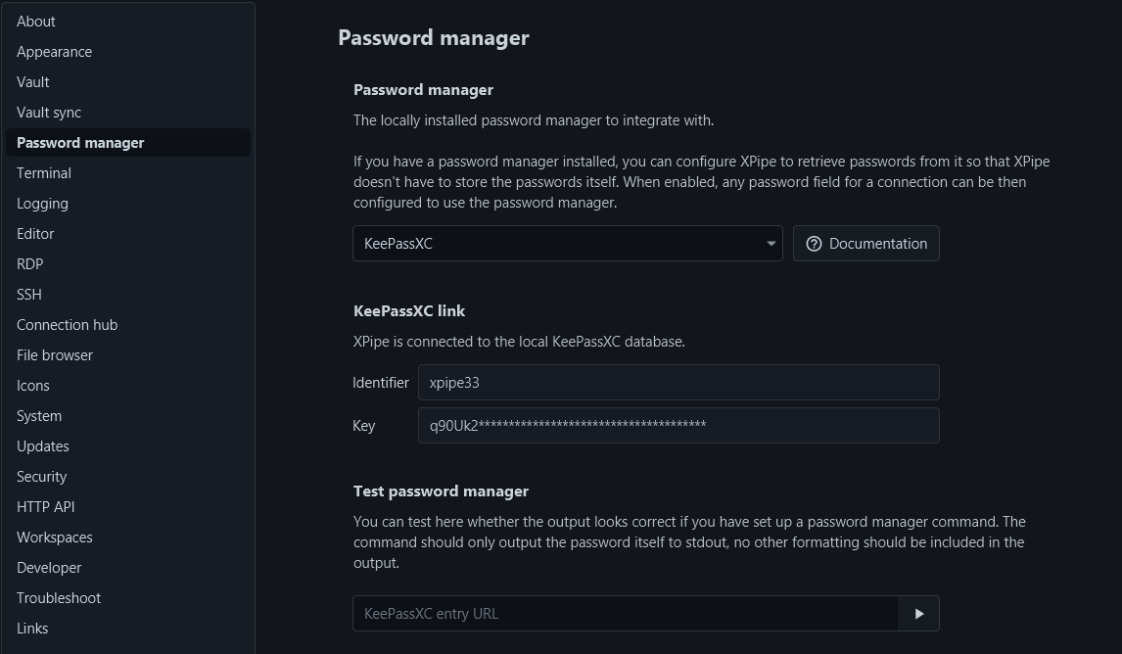The width and height of the screenshot is (1122, 654).
Task: Click the Documentation help question-mark icon
Action: click(814, 244)
